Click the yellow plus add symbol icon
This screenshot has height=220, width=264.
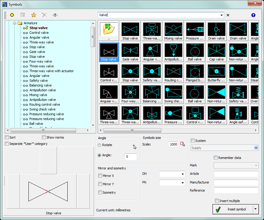tap(12, 15)
